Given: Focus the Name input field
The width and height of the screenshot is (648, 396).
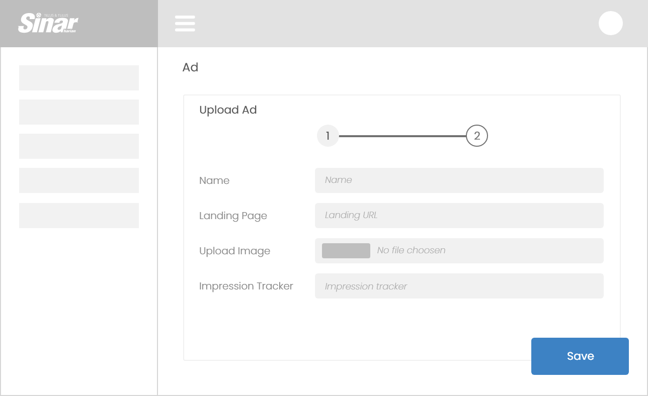Looking at the screenshot, I should point(459,180).
